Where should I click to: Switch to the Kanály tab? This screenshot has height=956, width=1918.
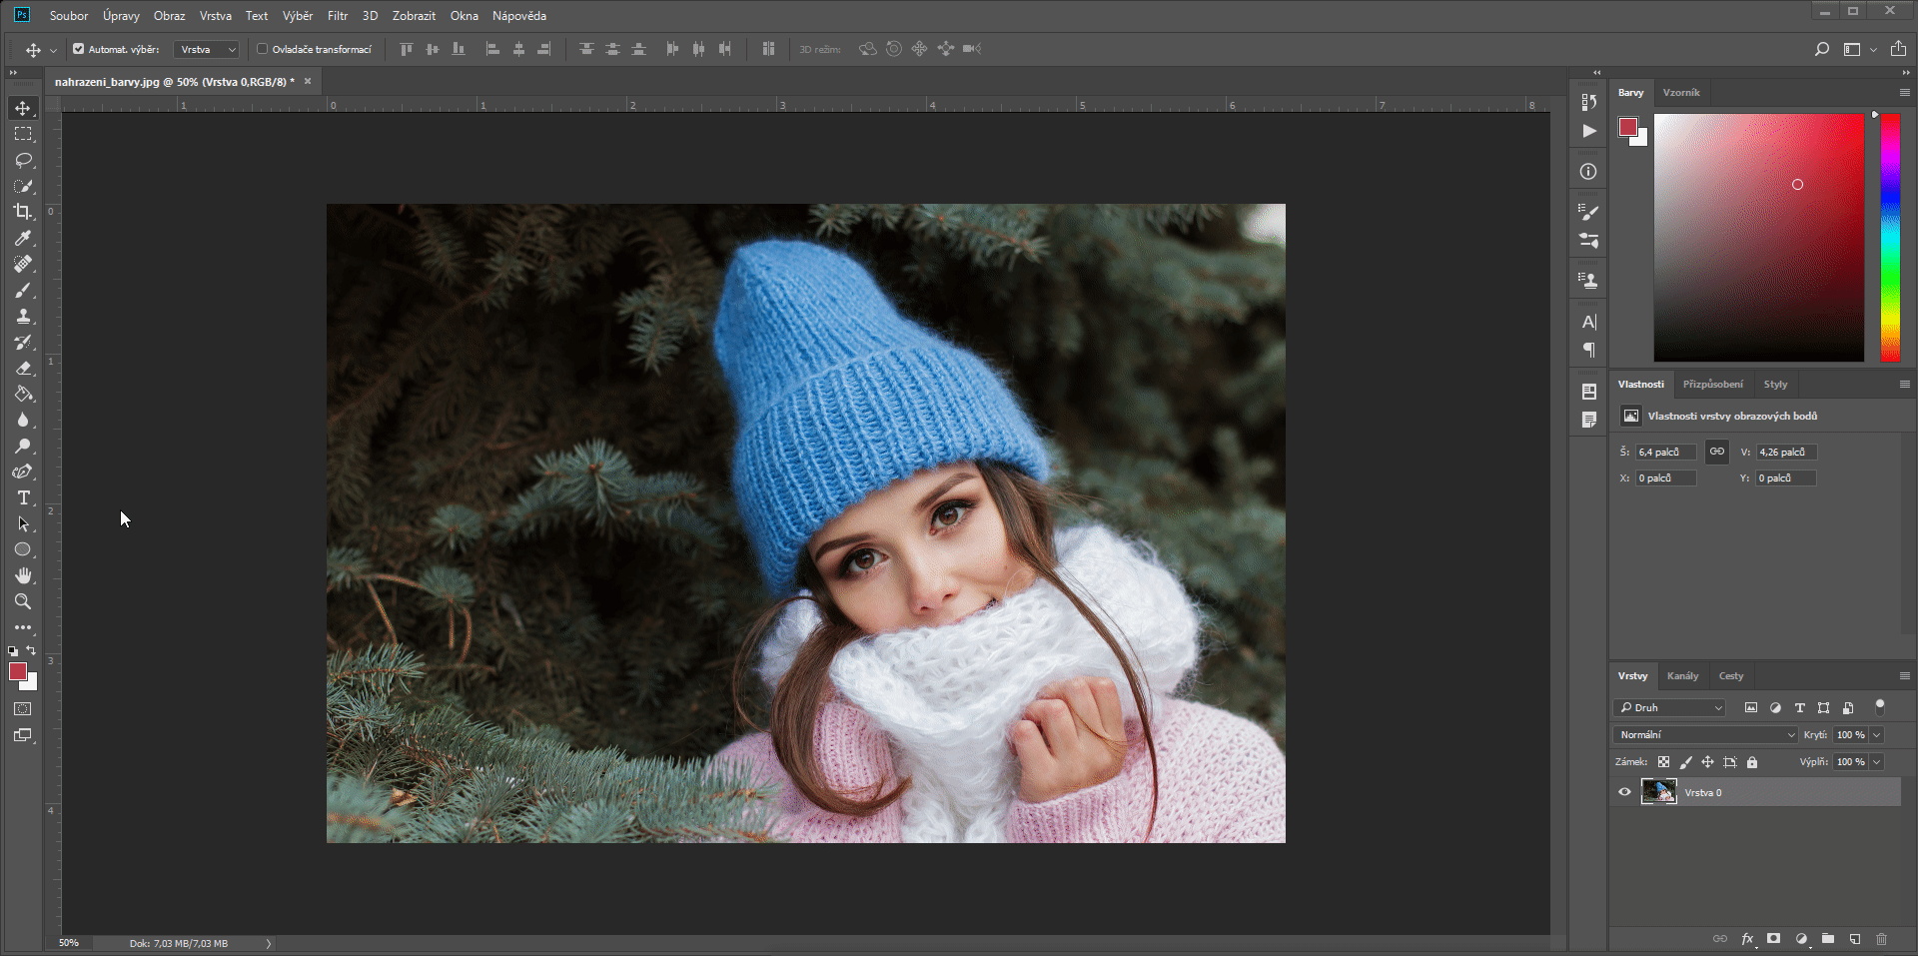pyautogui.click(x=1683, y=675)
